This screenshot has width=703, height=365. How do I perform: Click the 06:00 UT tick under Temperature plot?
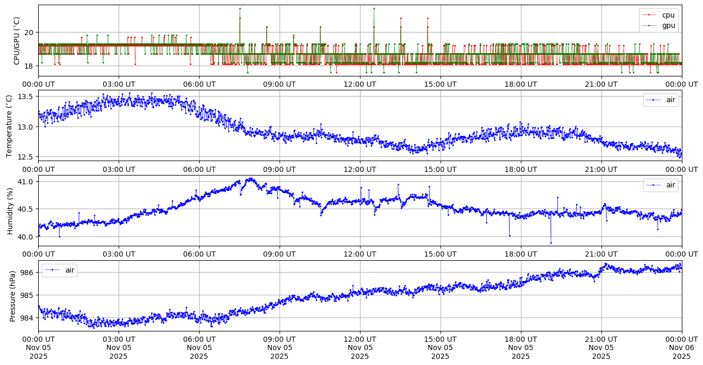click(199, 169)
